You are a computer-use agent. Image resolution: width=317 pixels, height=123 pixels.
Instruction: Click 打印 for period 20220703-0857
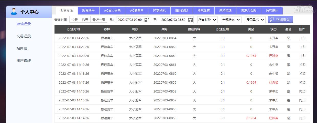[x=302, y=100]
